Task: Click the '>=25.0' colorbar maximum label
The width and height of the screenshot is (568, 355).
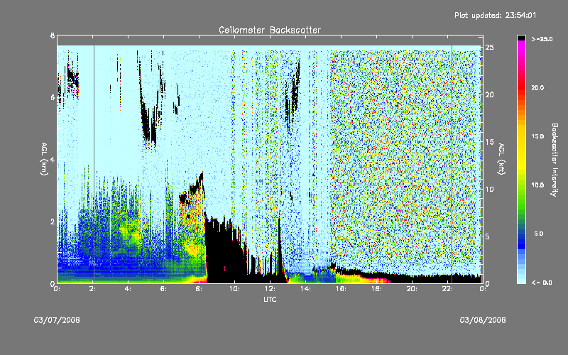Action: (x=542, y=39)
